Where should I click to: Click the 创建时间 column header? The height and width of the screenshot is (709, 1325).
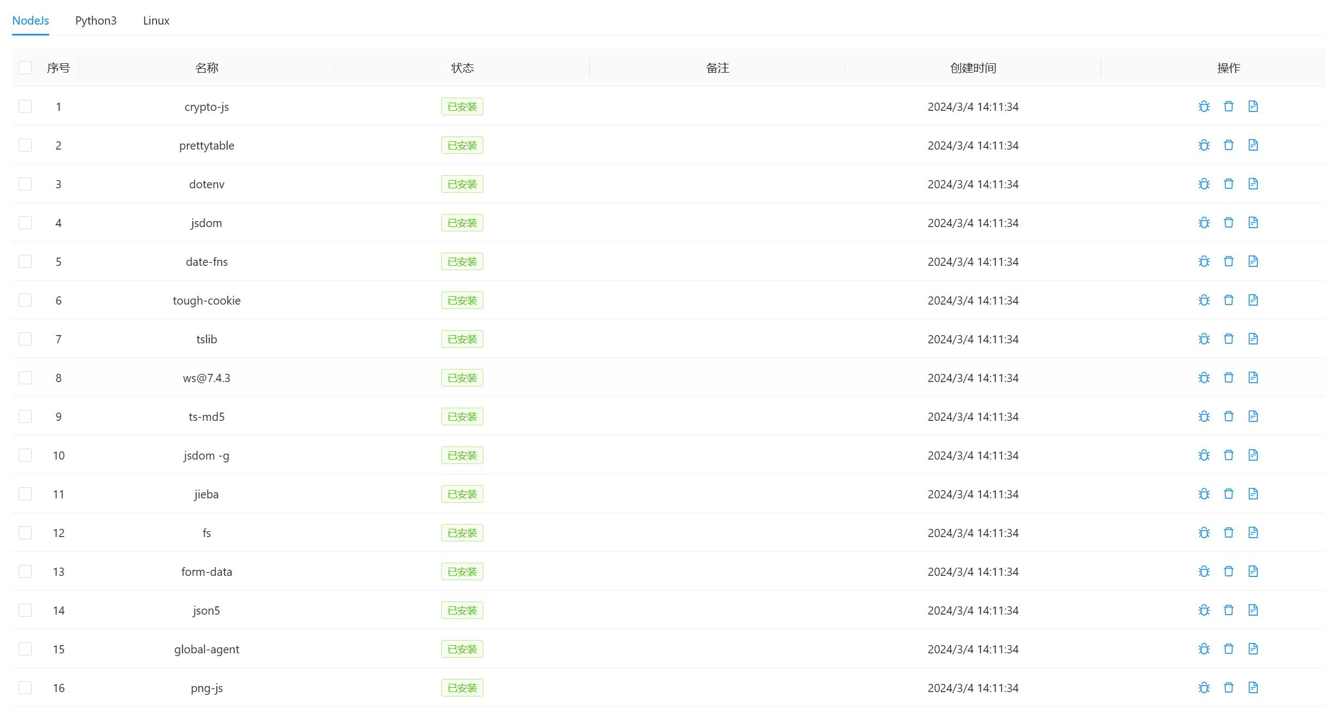[x=973, y=68]
